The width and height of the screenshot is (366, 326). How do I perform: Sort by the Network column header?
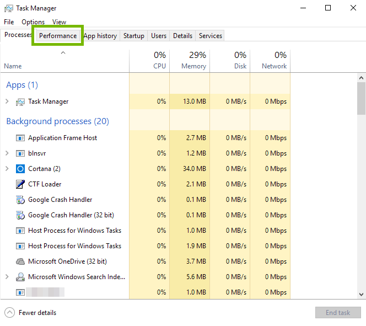270,61
